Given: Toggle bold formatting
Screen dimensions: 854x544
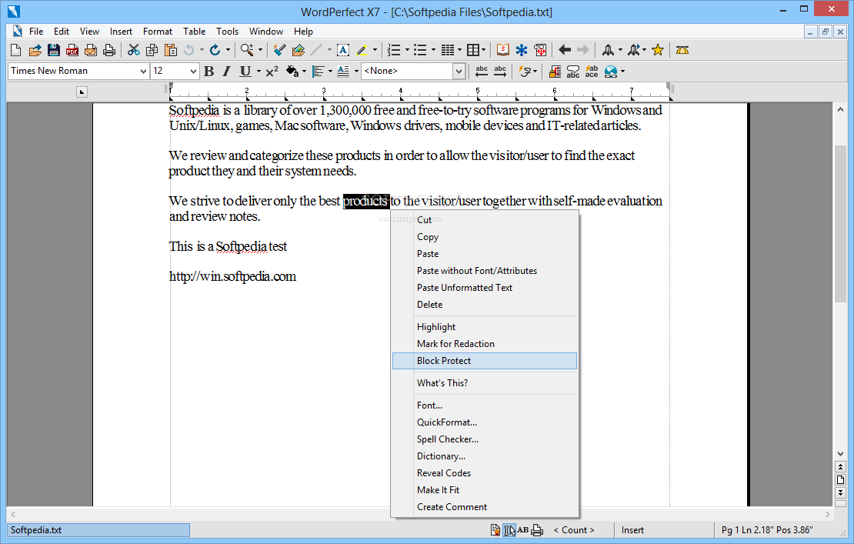Looking at the screenshot, I should click(x=208, y=71).
